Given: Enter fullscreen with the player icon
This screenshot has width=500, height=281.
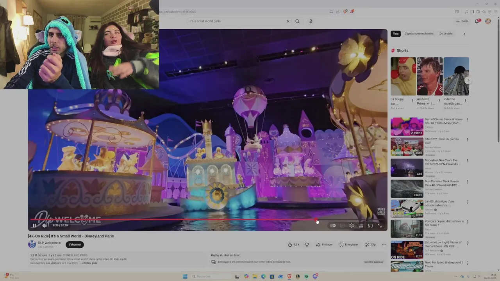Looking at the screenshot, I should (x=380, y=226).
